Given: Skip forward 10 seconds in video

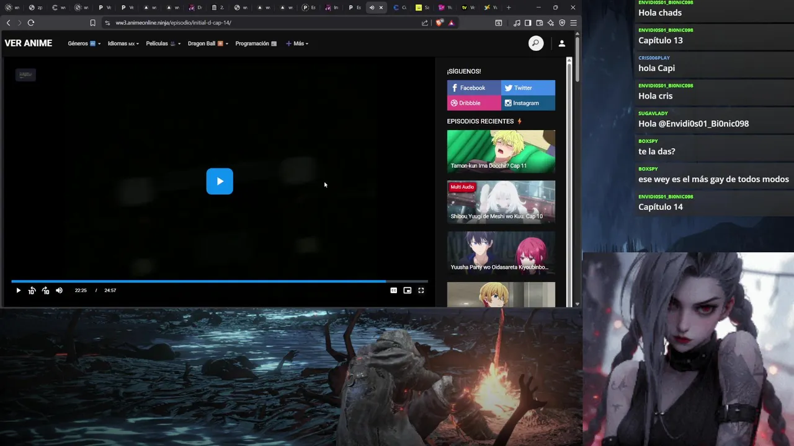Looking at the screenshot, I should pyautogui.click(x=45, y=290).
